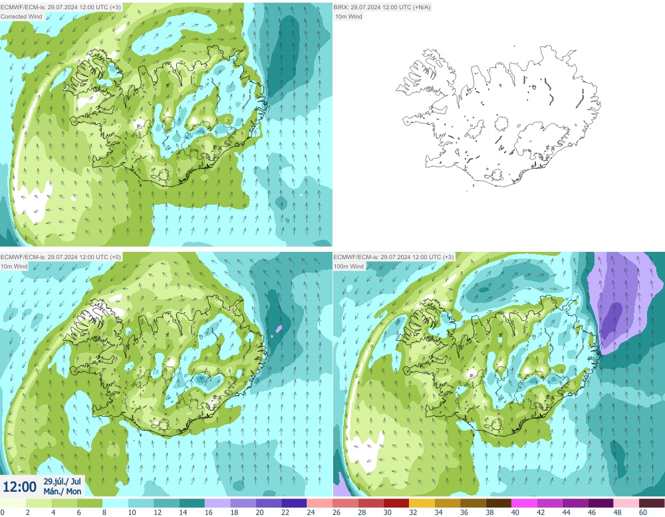This screenshot has height=517, width=665.
Task: Select the ECMWF header ending with (+0)
Action: click(x=61, y=257)
